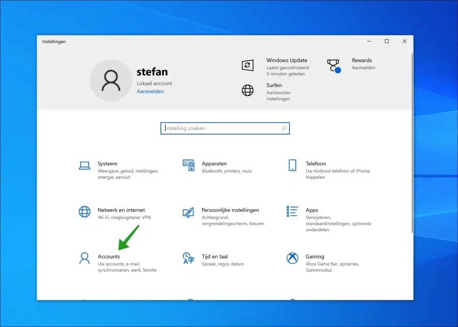Open the Windows Update title
Screen dimensions: 458x327
(x=287, y=60)
